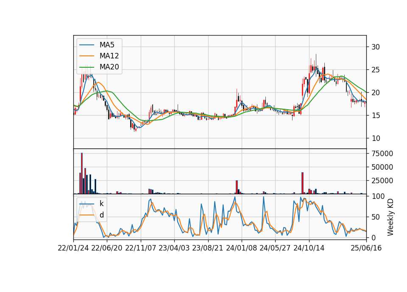Click the red volume bar just left of 24/01/08
407x292 pixels.
point(237,187)
